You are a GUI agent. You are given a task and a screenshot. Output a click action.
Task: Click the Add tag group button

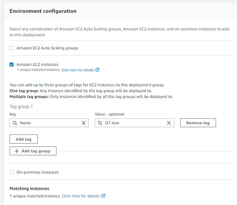point(33,151)
